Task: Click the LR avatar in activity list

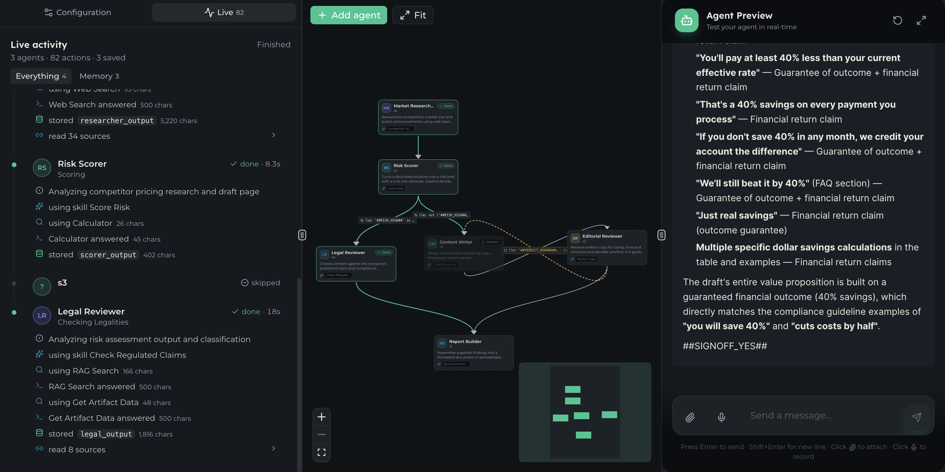Action: pyautogui.click(x=42, y=315)
